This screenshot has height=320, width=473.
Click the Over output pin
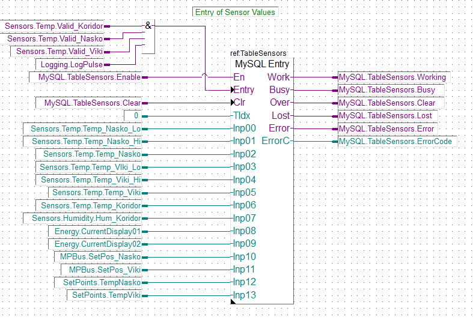click(x=280, y=103)
